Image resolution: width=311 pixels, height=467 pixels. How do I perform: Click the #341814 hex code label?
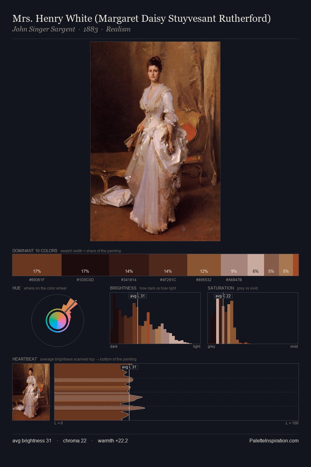tap(129, 280)
